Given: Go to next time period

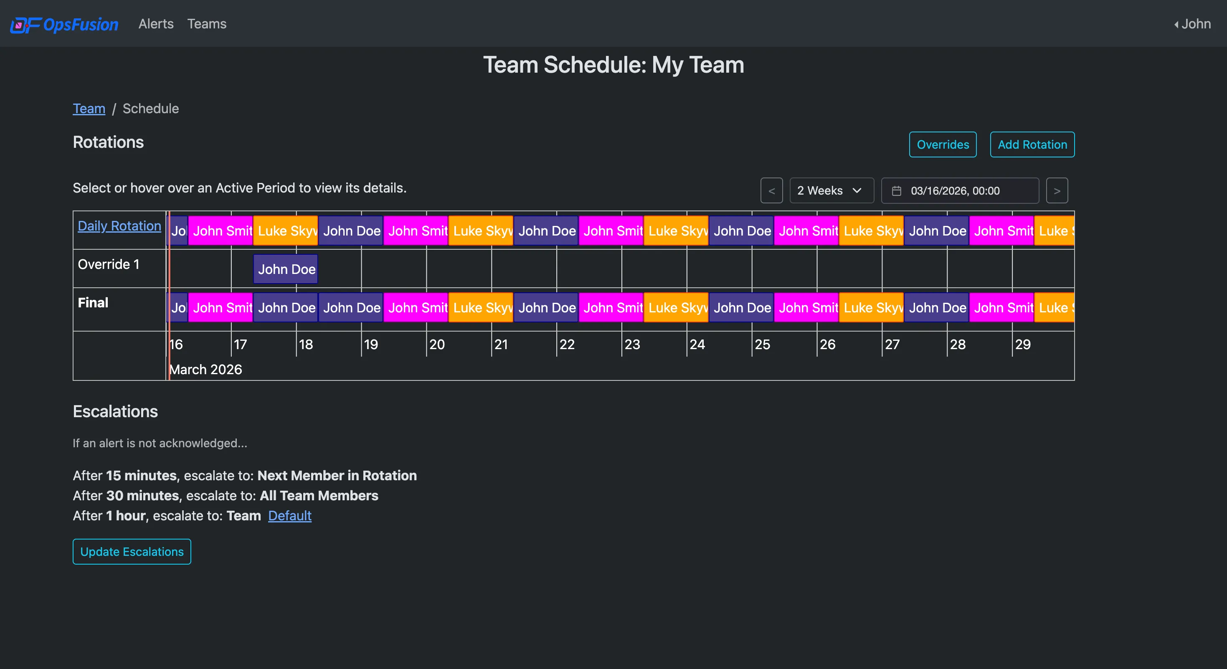Looking at the screenshot, I should (1057, 190).
